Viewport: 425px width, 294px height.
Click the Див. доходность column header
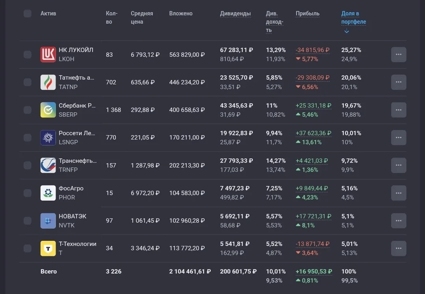point(275,22)
